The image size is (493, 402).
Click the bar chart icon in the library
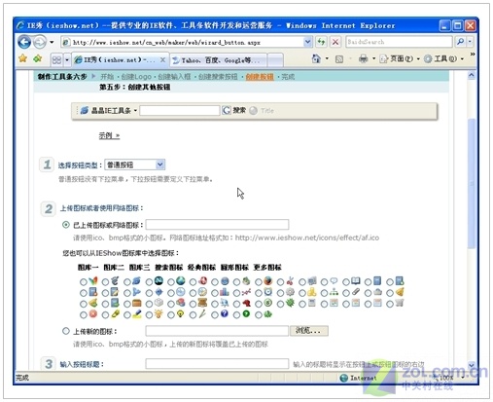(x=225, y=292)
